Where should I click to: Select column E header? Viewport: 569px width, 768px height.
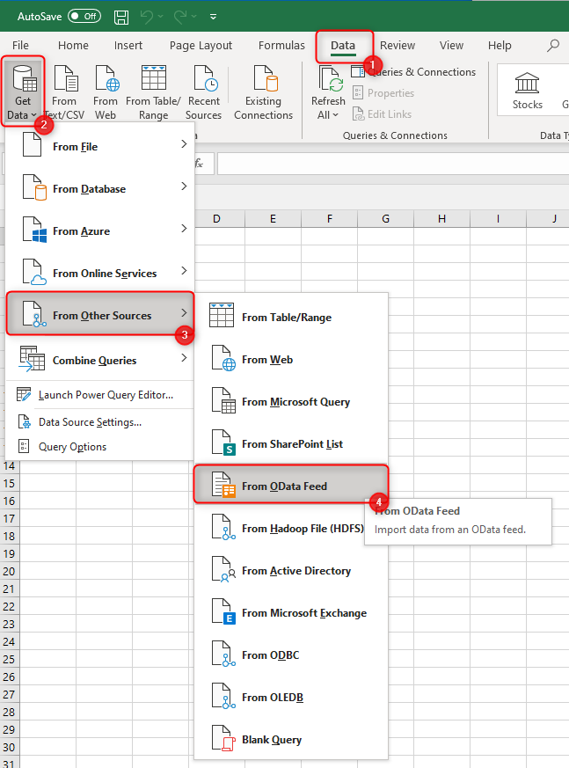click(x=273, y=219)
